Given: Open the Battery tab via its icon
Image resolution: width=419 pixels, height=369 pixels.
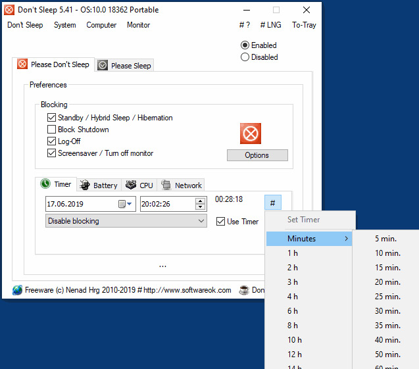Looking at the screenshot, I should pos(85,185).
